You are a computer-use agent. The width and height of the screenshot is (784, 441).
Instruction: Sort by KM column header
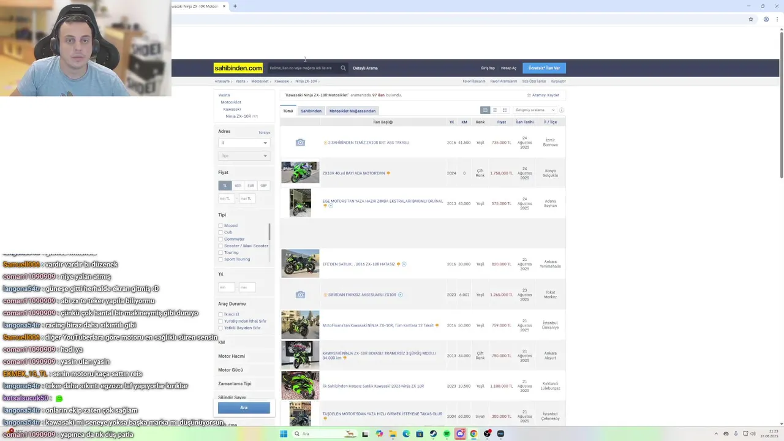click(x=464, y=122)
